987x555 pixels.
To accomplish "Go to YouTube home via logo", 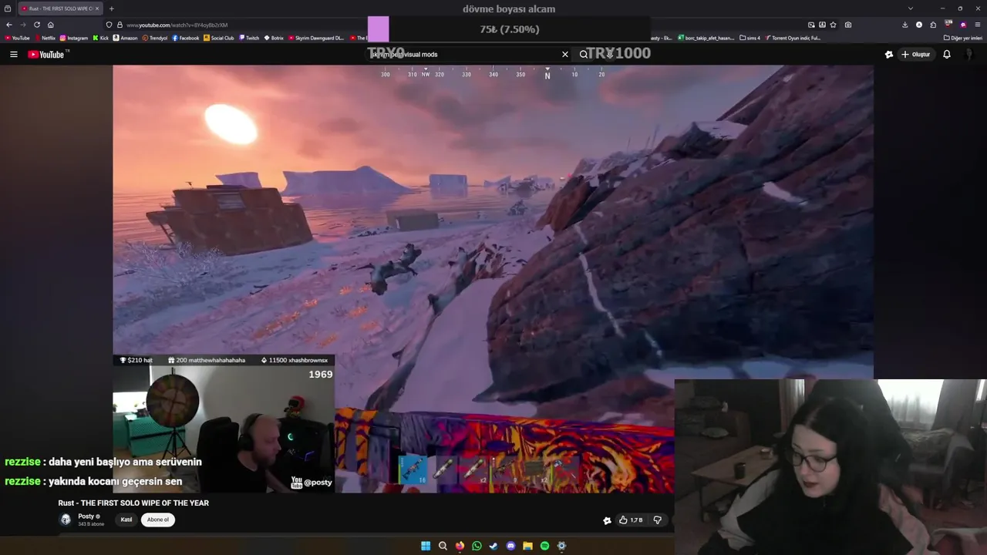I will coord(48,54).
